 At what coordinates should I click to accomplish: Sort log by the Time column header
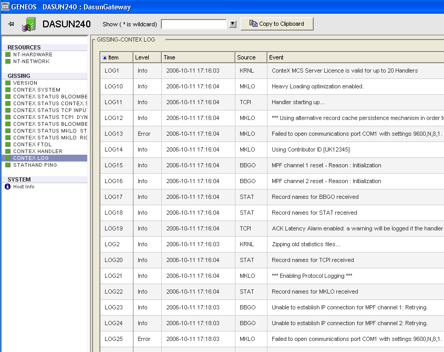(x=198, y=57)
